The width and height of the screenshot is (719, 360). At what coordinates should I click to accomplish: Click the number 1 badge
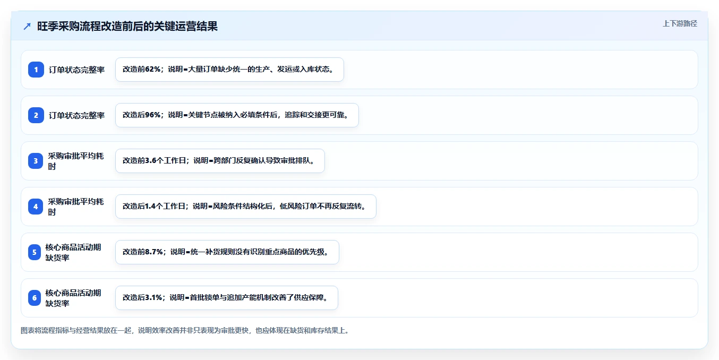(x=36, y=70)
